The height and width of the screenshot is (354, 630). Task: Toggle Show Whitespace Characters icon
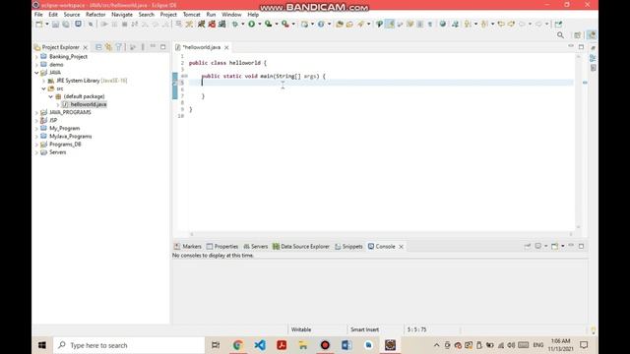(430, 24)
